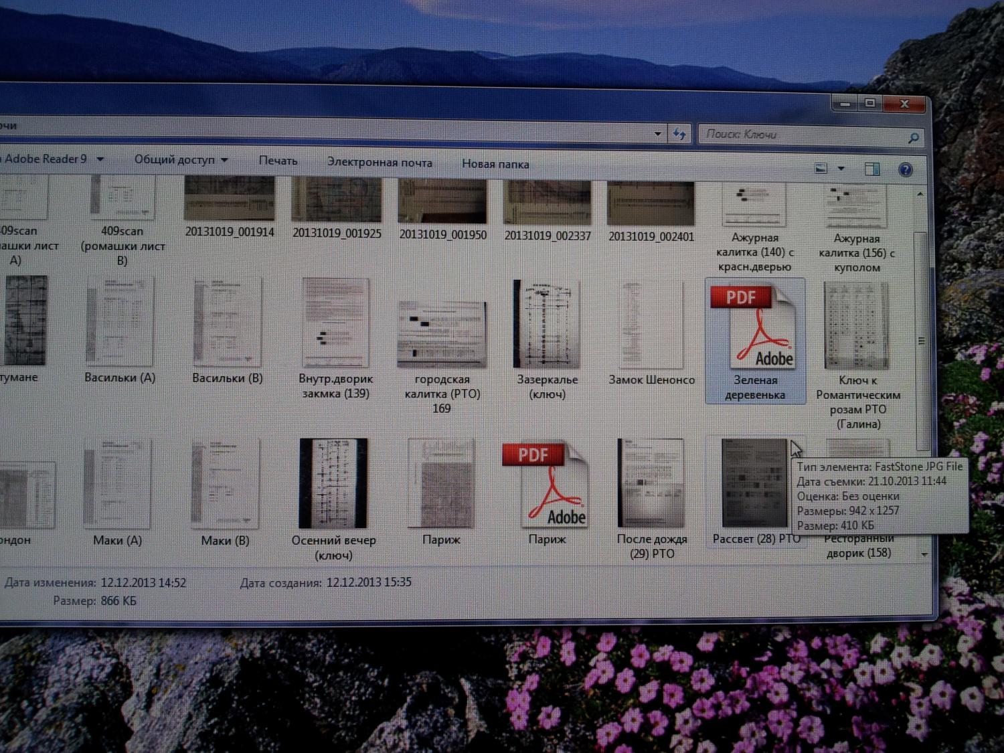Click the change view icon
The height and width of the screenshot is (753, 1004).
[821, 168]
